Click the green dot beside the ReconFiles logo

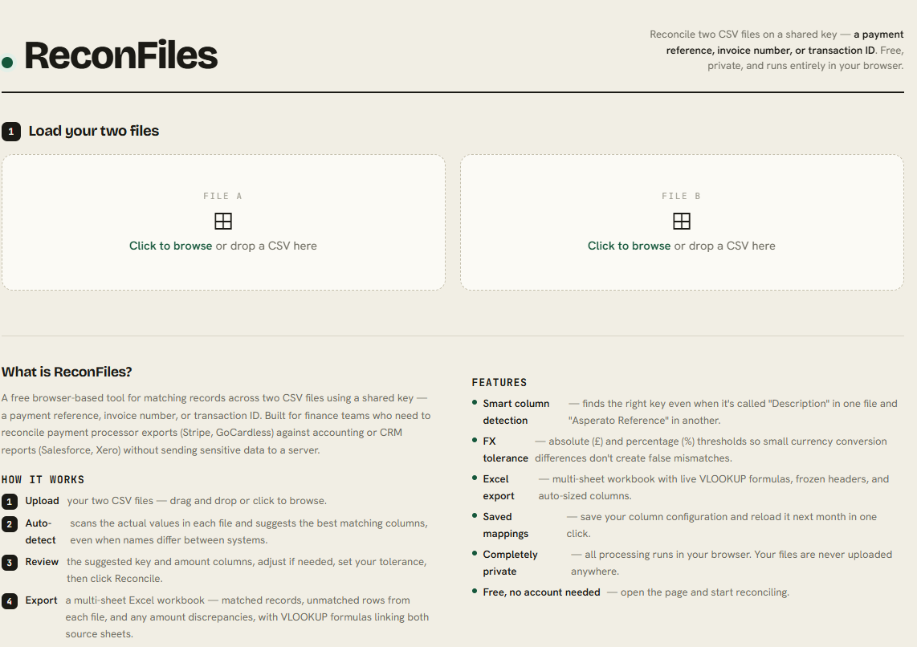[7, 63]
